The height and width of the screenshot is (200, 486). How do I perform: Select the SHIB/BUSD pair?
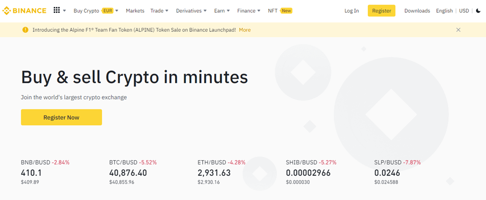point(301,162)
